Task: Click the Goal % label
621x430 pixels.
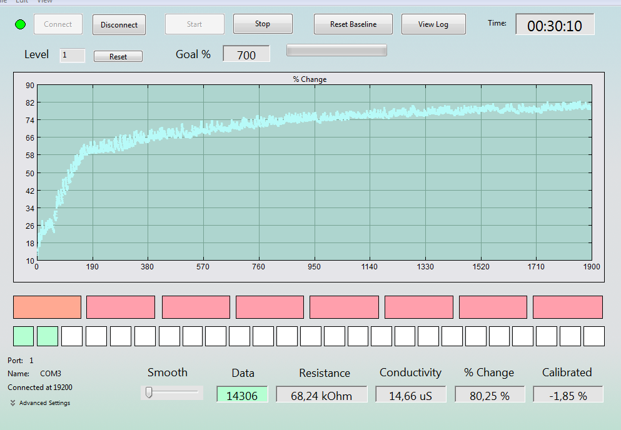Action: click(193, 54)
